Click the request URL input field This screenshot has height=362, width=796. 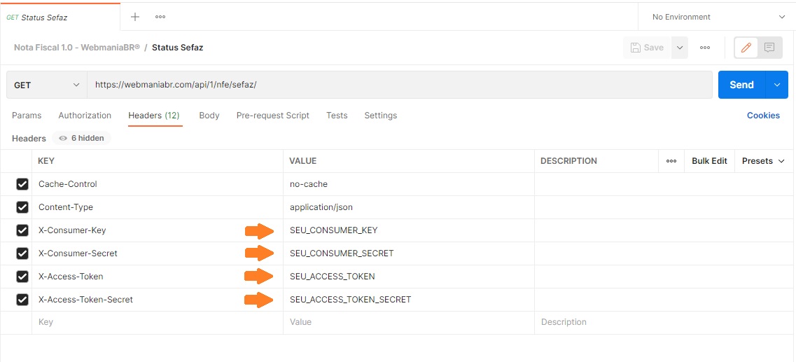click(399, 85)
